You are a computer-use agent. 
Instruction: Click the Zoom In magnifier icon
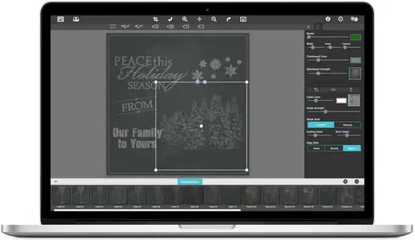pos(185,19)
